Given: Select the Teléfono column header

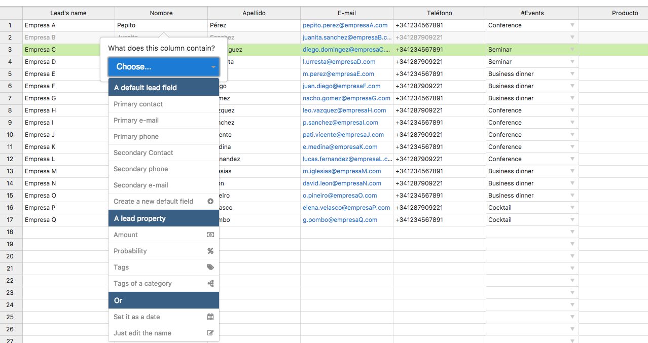Looking at the screenshot, I should pyautogui.click(x=439, y=13).
